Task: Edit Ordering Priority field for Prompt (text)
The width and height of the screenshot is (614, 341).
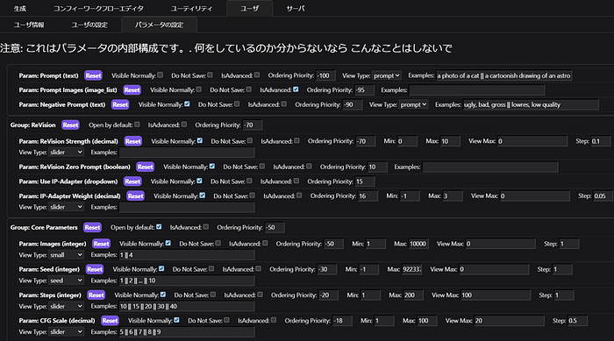Action: point(325,75)
